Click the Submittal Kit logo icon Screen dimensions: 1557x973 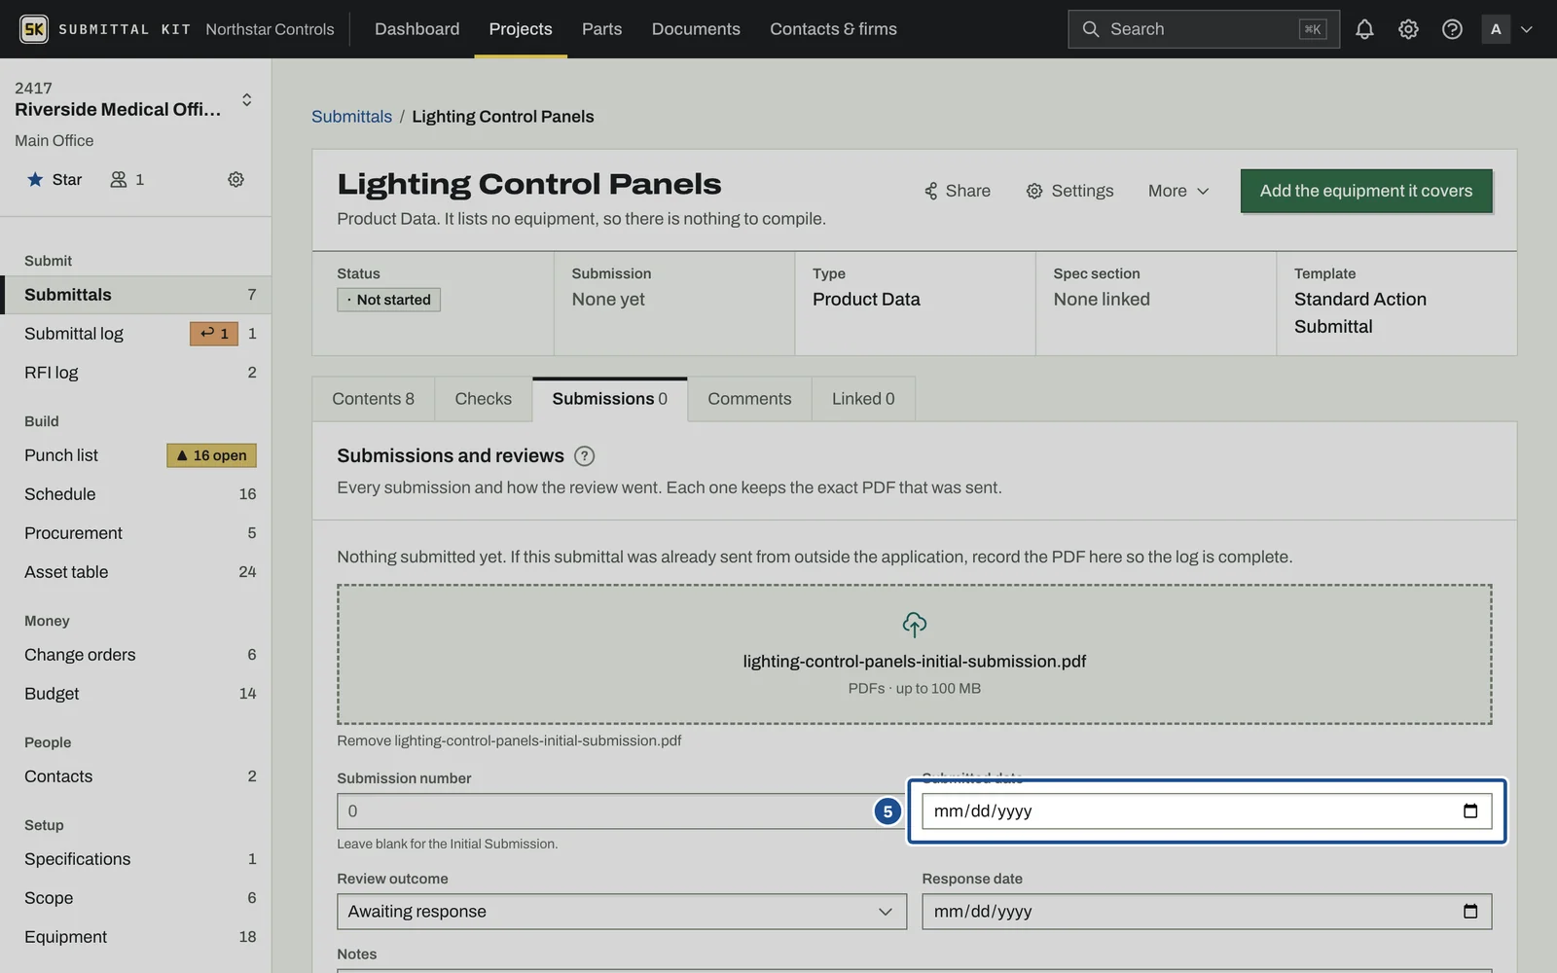pos(34,29)
